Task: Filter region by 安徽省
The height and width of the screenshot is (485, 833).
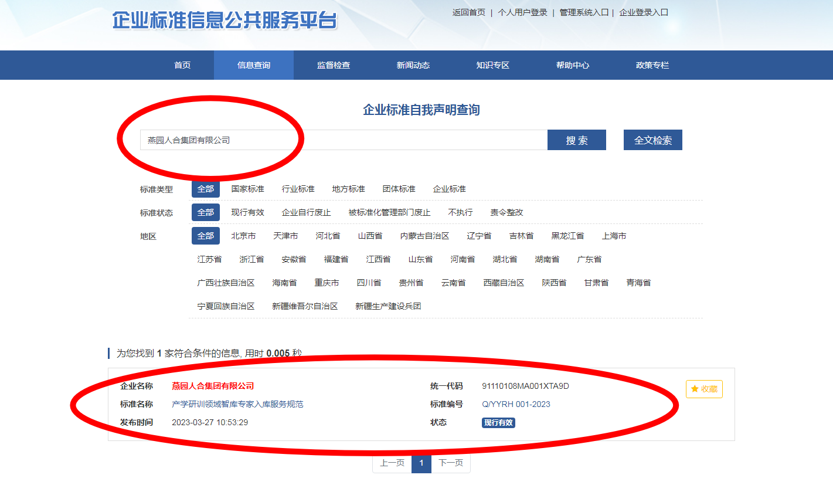Action: [294, 259]
